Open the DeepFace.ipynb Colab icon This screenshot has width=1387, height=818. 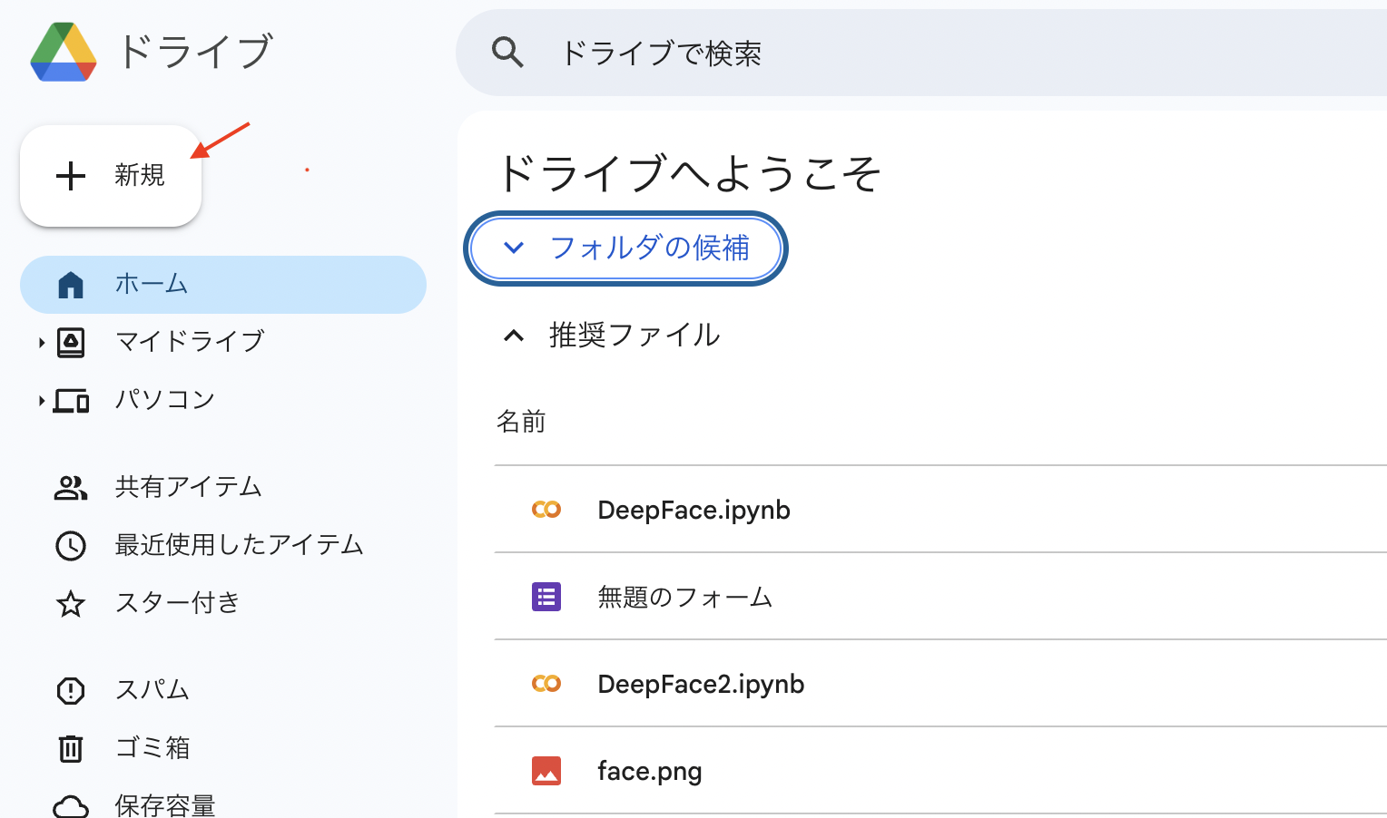point(546,509)
